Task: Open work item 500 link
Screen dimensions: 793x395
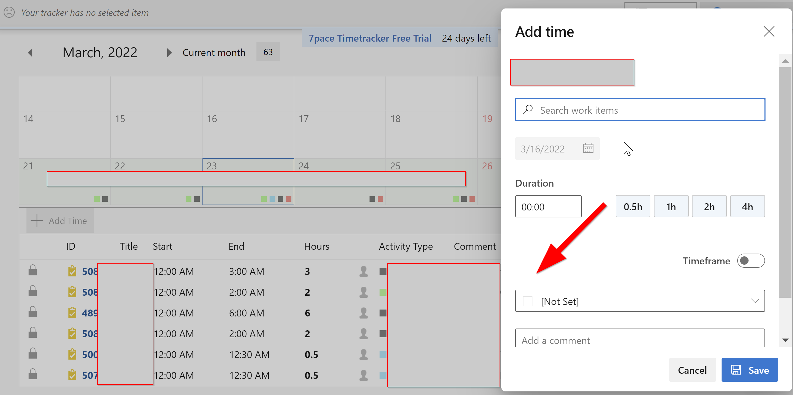Action: click(x=90, y=354)
